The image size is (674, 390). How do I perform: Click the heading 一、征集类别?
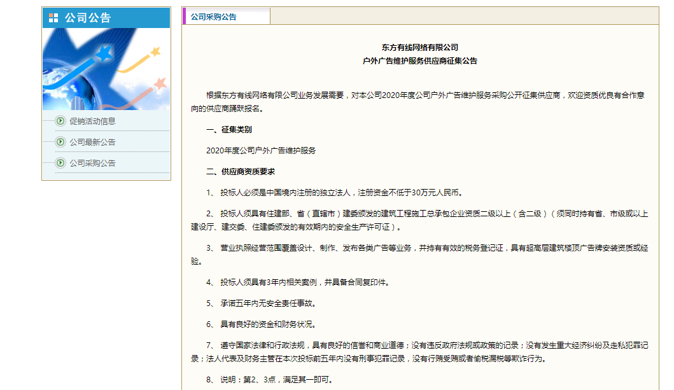[228, 130]
